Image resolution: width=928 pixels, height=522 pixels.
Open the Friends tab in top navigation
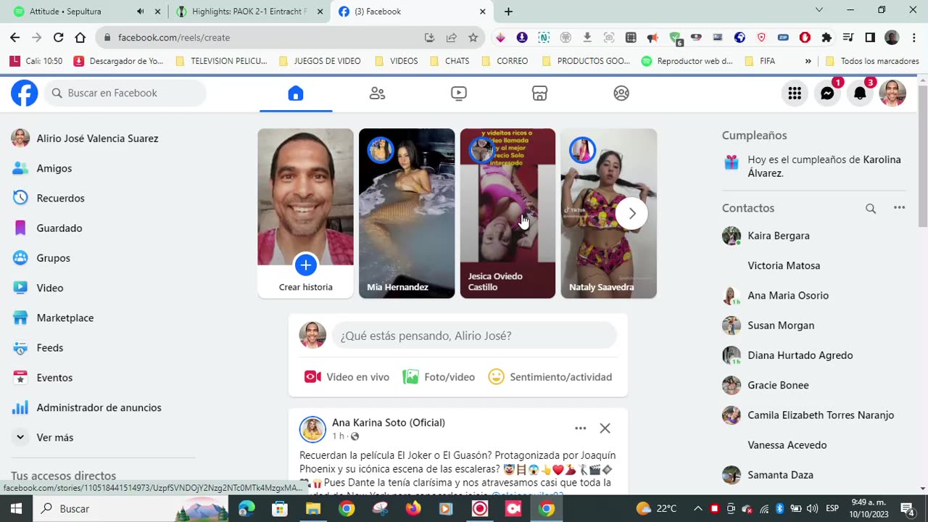(377, 93)
